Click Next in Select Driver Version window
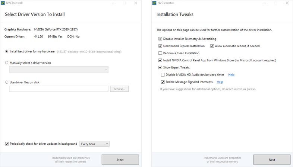293x167 pixels. (x=120, y=160)
